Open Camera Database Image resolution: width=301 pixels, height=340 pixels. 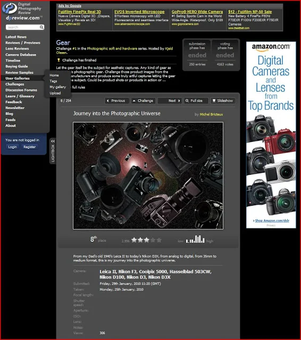[21, 55]
